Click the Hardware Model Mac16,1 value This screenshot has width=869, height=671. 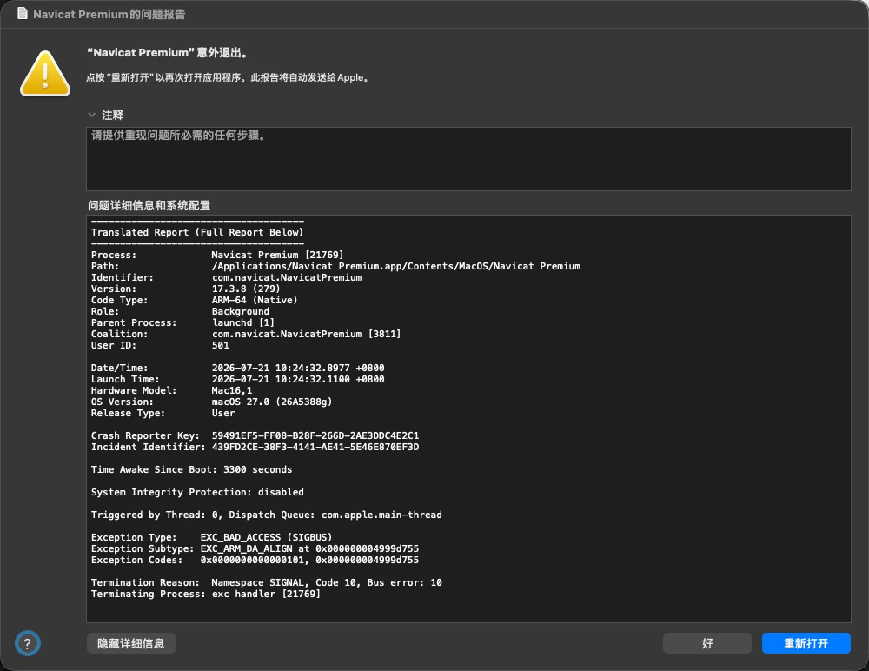(x=232, y=390)
